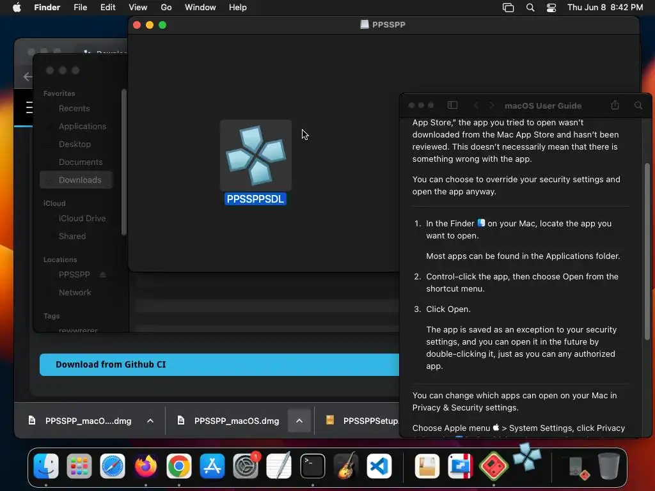Open the Edit menu
The width and height of the screenshot is (655, 491).
coord(107,8)
